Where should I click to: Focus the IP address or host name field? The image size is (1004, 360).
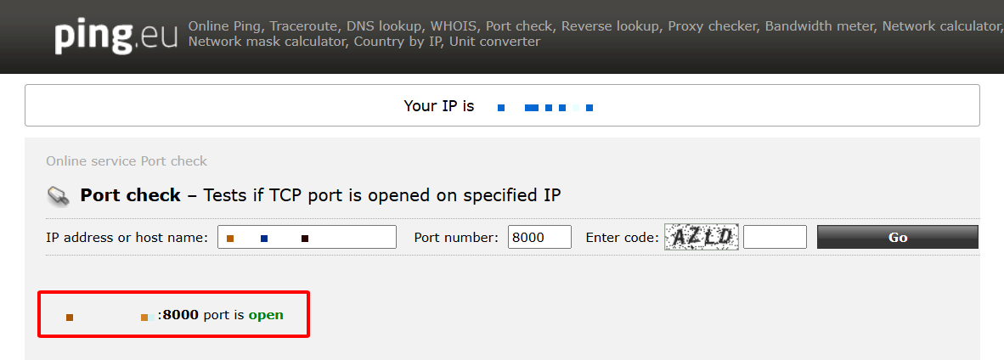pyautogui.click(x=307, y=238)
